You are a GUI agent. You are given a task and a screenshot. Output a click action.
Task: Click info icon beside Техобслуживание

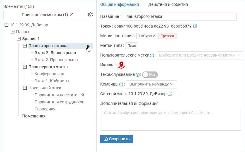click(138, 75)
